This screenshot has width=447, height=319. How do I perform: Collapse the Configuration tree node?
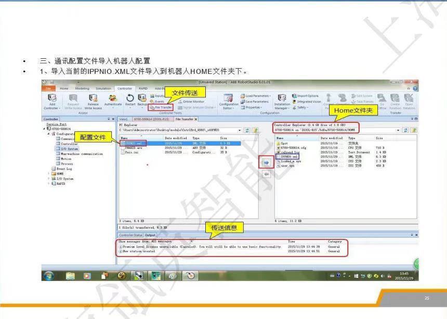(x=48, y=134)
